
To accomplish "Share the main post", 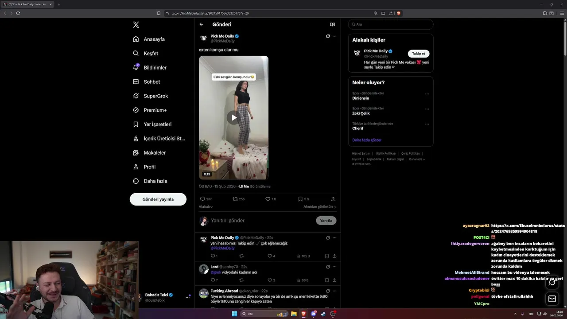I will (x=333, y=199).
